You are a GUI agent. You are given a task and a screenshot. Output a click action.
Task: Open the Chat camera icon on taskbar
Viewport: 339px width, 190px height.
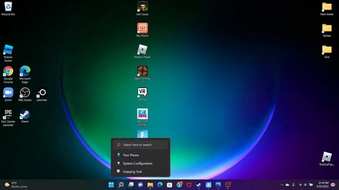[x=140, y=185]
